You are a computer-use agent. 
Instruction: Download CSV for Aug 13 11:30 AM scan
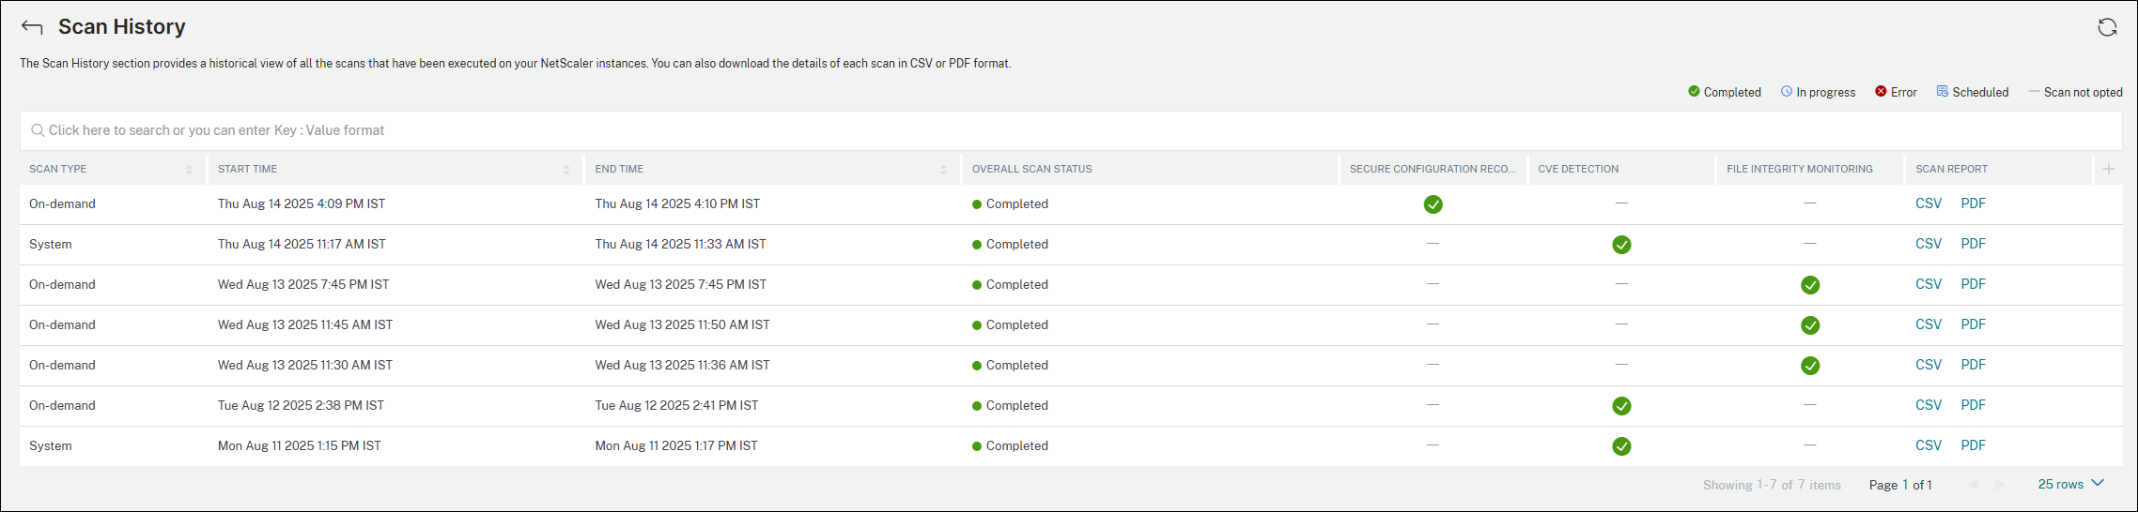(1929, 365)
